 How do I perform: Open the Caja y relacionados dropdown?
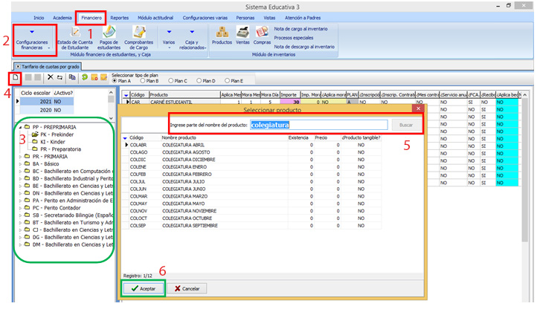192,37
